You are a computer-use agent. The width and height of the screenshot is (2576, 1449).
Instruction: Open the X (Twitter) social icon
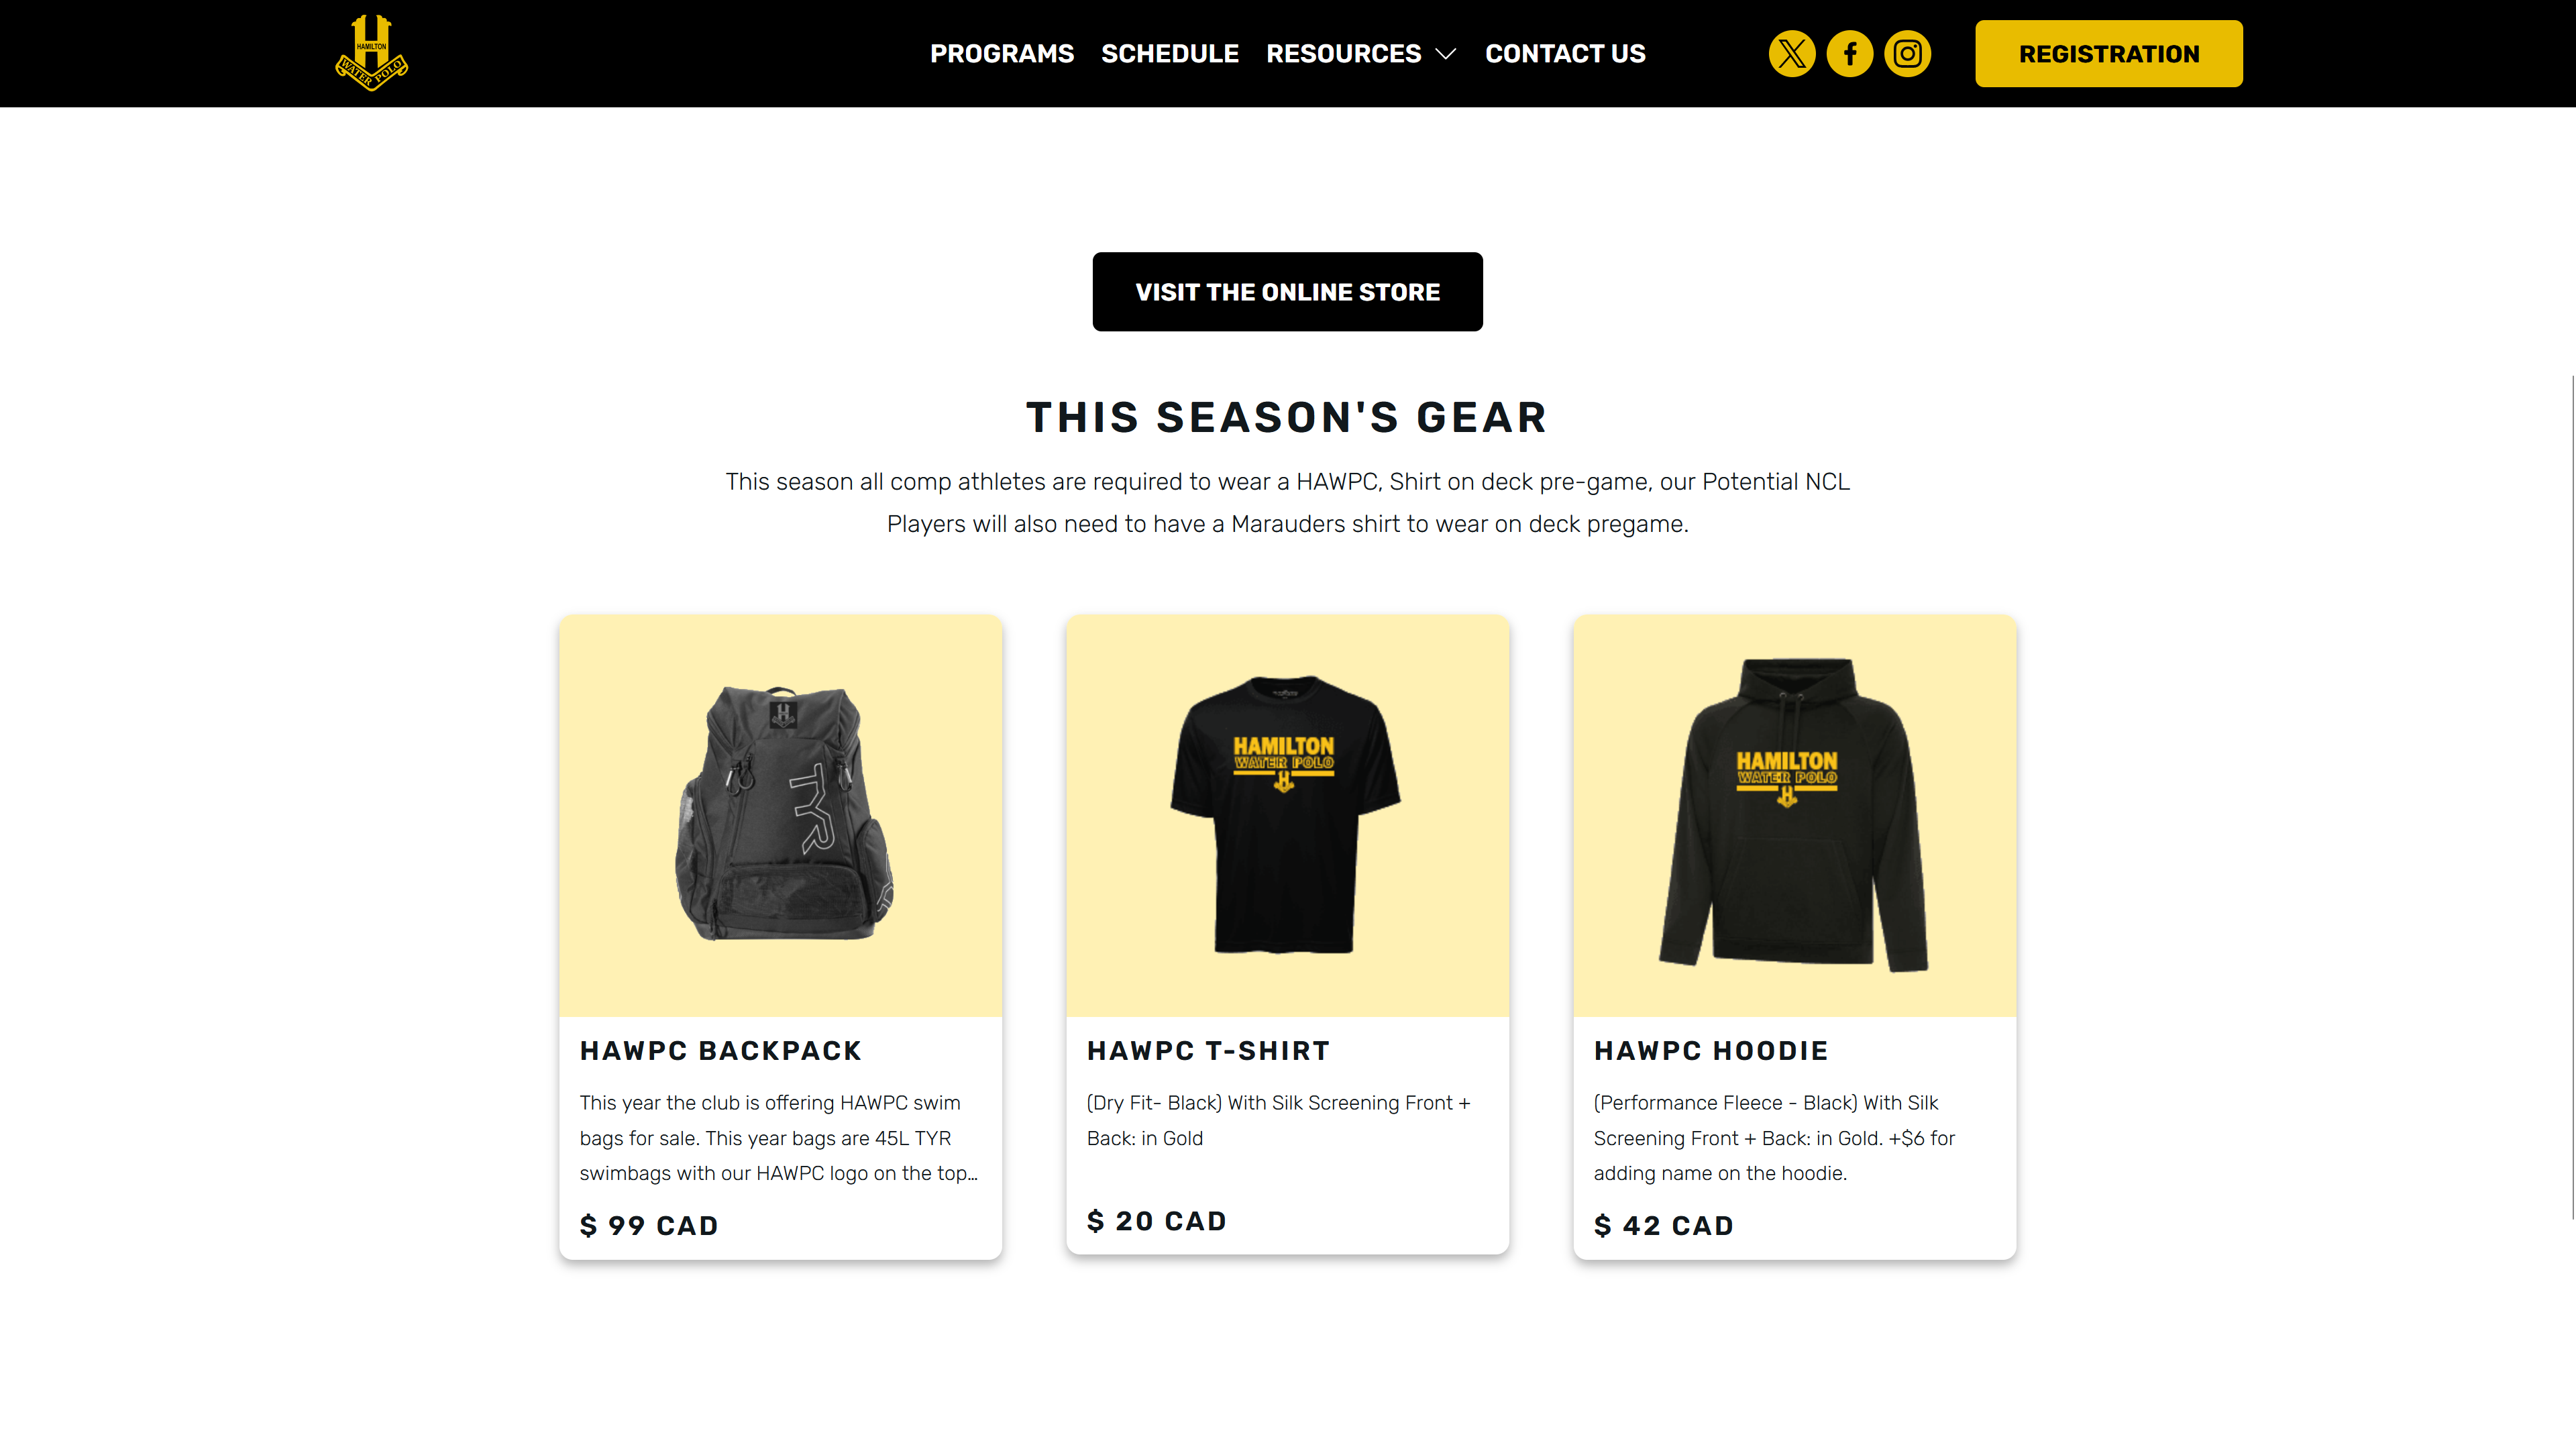point(1792,54)
